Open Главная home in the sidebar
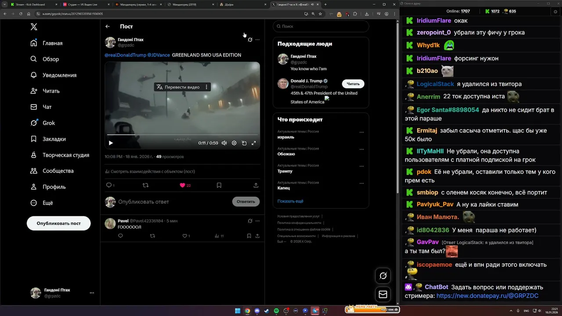The width and height of the screenshot is (562, 316). (47, 43)
